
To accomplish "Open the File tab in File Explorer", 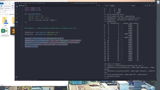I will click(x=2, y=3).
